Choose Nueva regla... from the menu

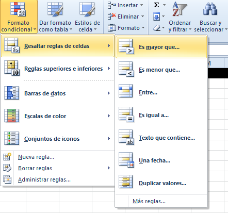(x=58, y=157)
